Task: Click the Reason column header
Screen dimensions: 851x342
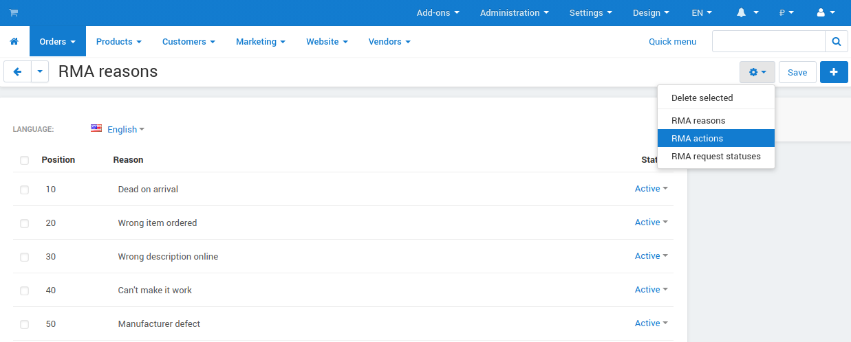Action: coord(128,159)
